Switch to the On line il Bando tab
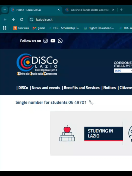 point(90,10)
